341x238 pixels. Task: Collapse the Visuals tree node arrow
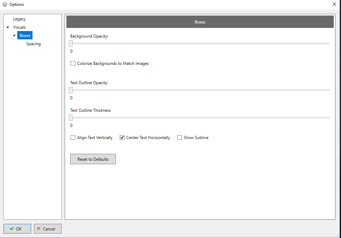8,27
